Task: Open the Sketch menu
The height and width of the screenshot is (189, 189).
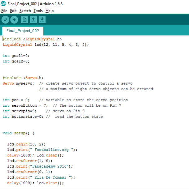Action: click(x=25, y=11)
